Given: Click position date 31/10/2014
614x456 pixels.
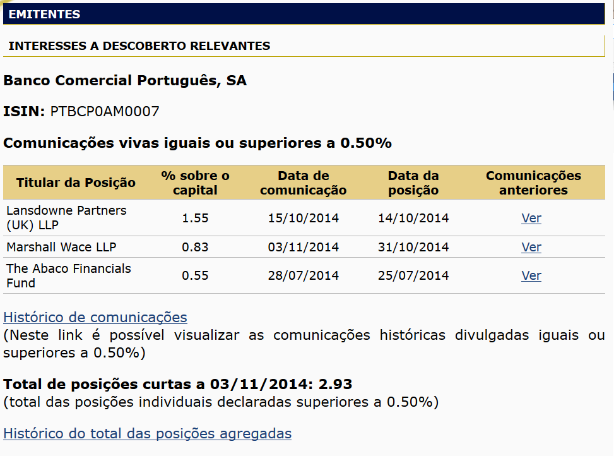Looking at the screenshot, I should point(413,247).
